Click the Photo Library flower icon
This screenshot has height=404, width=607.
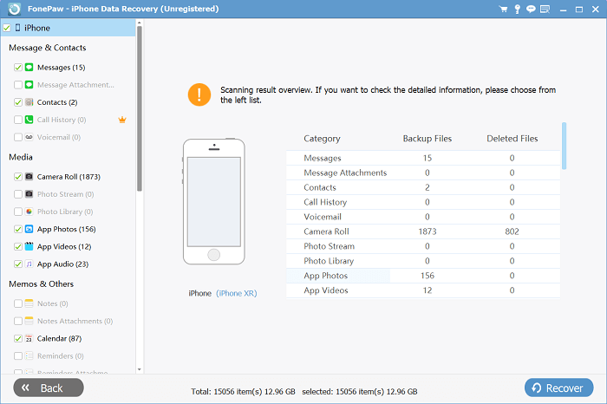(x=29, y=212)
